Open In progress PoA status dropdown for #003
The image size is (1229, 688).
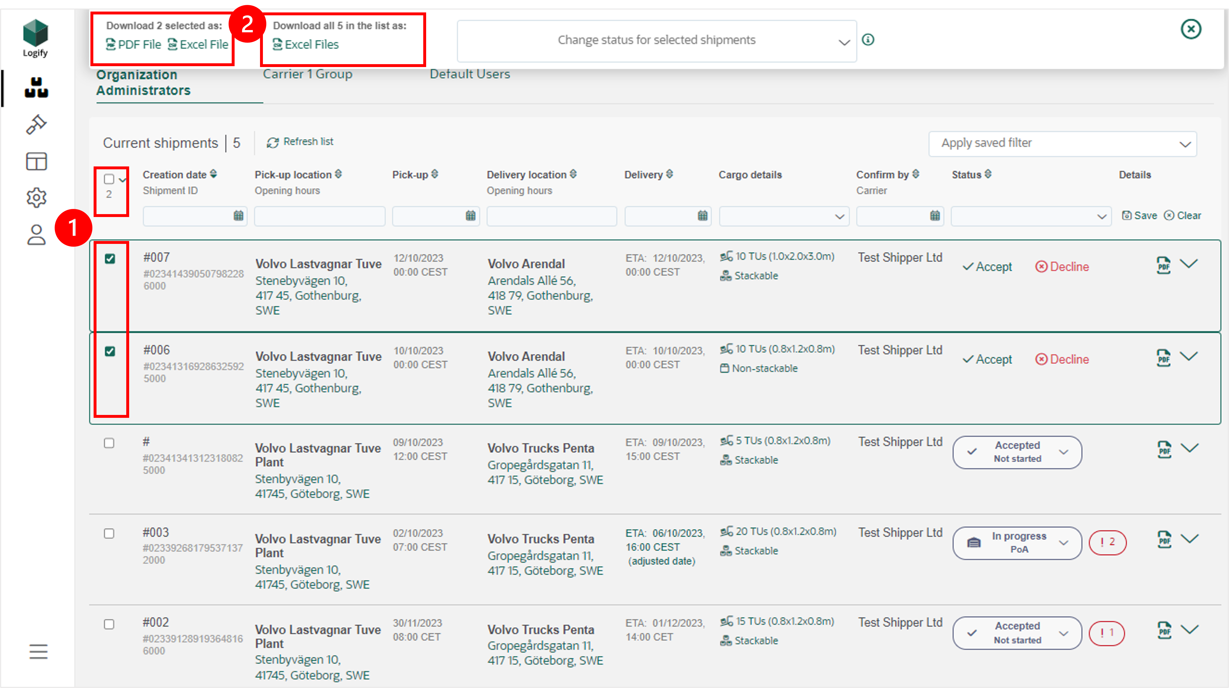(x=1017, y=542)
